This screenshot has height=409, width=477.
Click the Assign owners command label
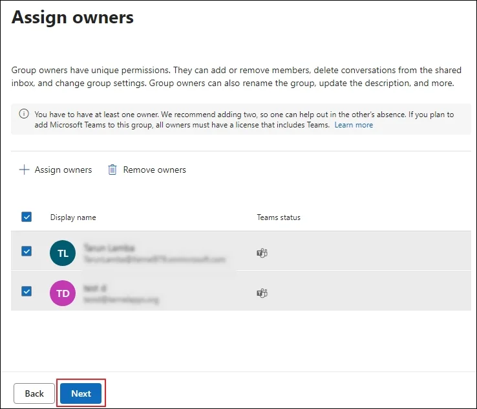click(63, 170)
